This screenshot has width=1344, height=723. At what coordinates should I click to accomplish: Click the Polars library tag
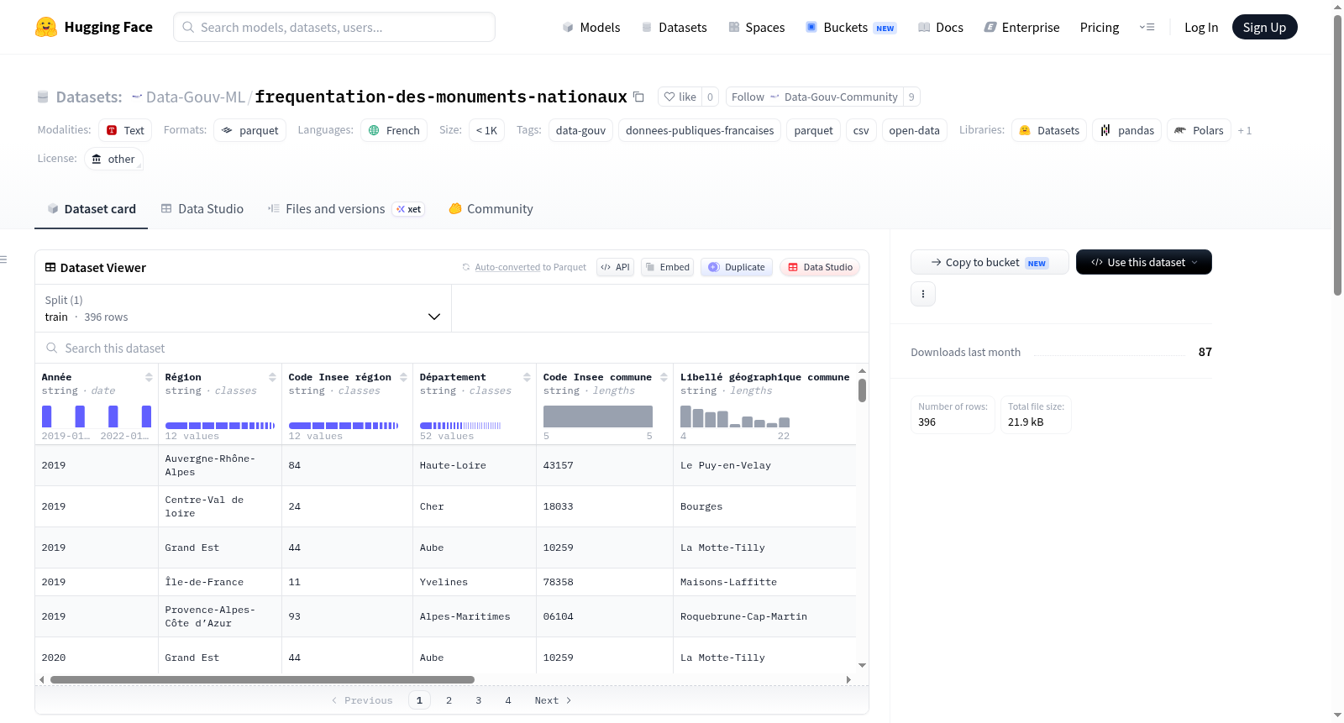(1199, 130)
